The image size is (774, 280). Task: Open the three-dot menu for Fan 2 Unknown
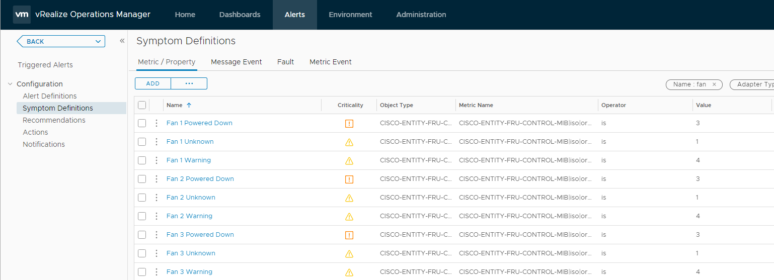pyautogui.click(x=157, y=198)
